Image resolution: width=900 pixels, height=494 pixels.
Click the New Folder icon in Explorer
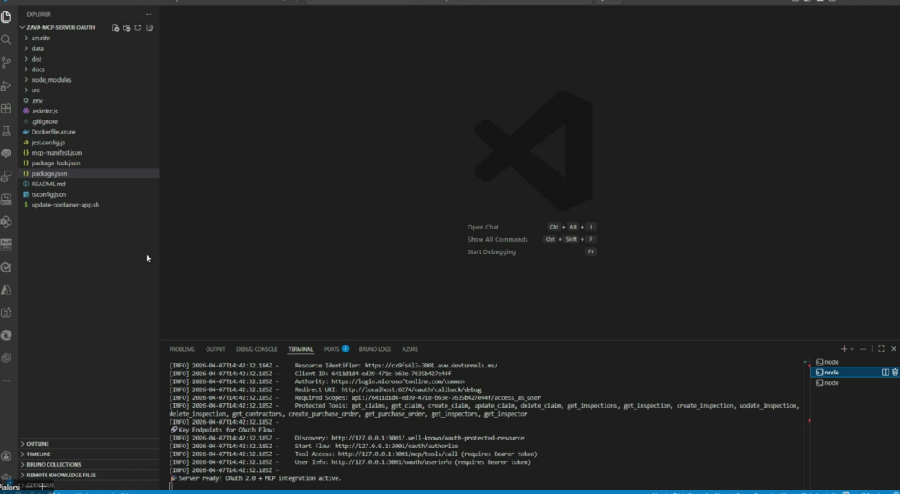127,27
